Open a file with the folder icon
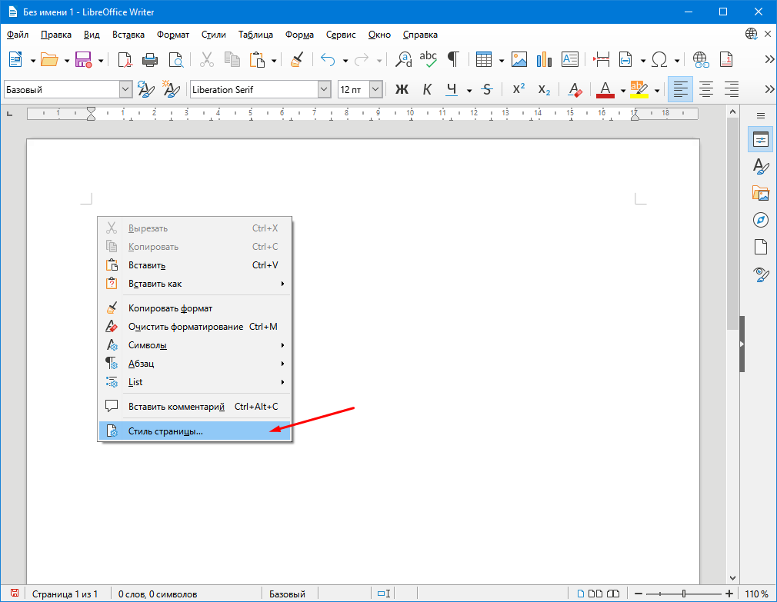777x602 pixels. click(49, 60)
